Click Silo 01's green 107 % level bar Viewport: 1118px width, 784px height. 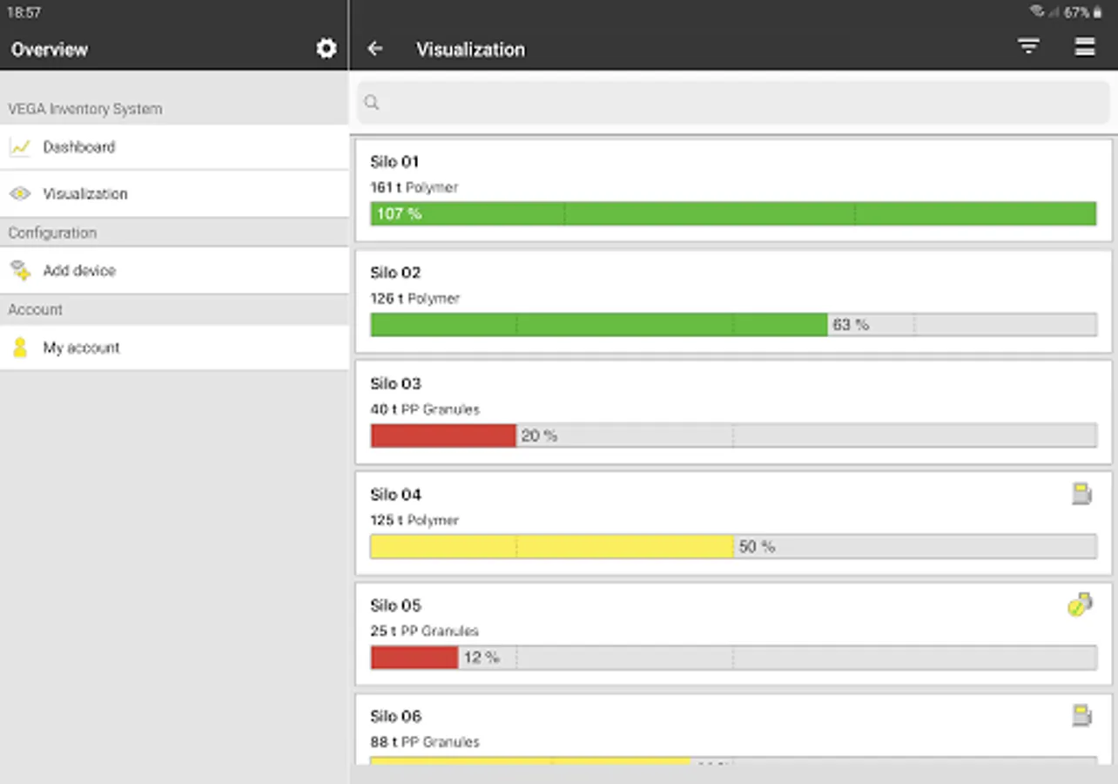point(732,213)
